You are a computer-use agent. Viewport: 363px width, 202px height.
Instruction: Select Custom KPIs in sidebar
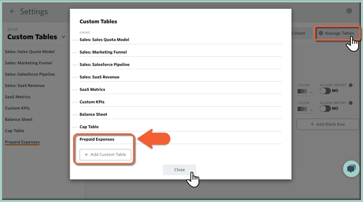pos(17,108)
